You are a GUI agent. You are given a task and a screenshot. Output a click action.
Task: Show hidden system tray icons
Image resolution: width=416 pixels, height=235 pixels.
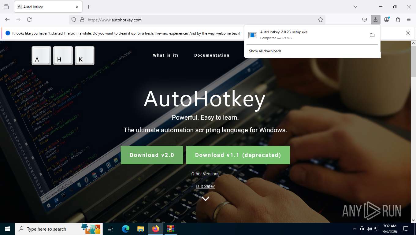355,229
